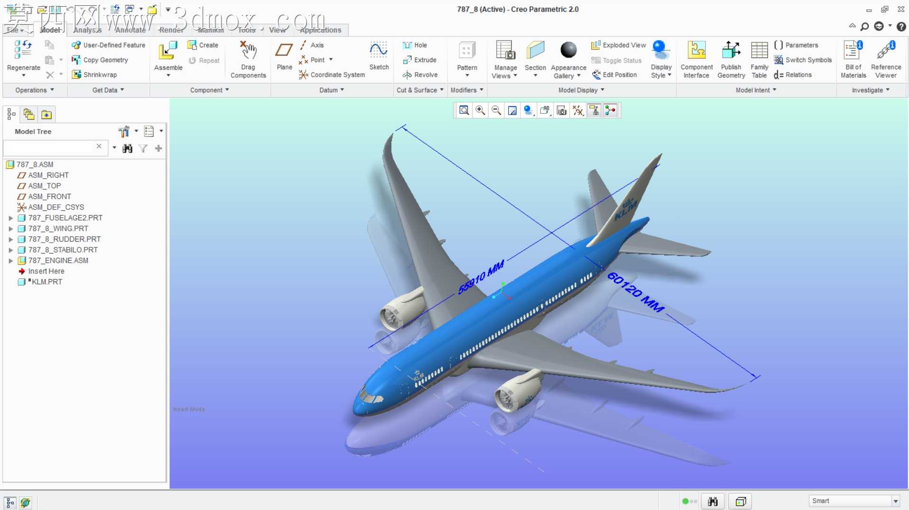Toggle the last graphics toolbar tree icon

tap(610, 110)
